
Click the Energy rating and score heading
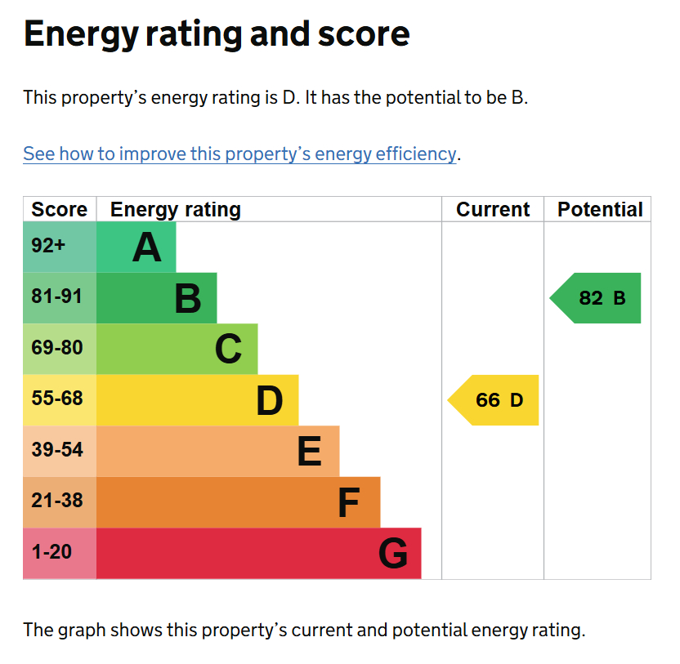217,35
